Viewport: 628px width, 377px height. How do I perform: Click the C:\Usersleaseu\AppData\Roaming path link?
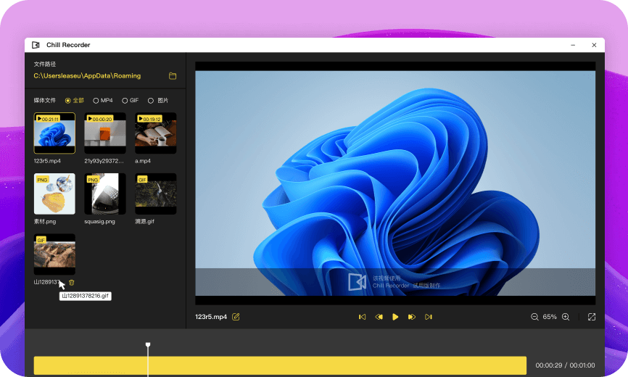point(87,76)
